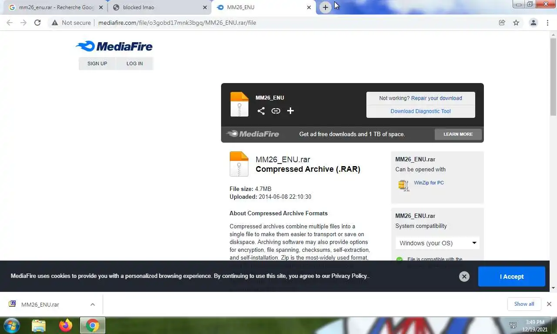Open a new tab with plus button

click(x=325, y=7)
